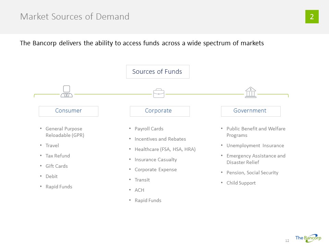Click the Tax Refund bullet item

[x=58, y=156]
